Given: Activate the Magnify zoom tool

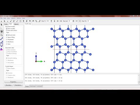Looking at the screenshot, I should point(1,35).
